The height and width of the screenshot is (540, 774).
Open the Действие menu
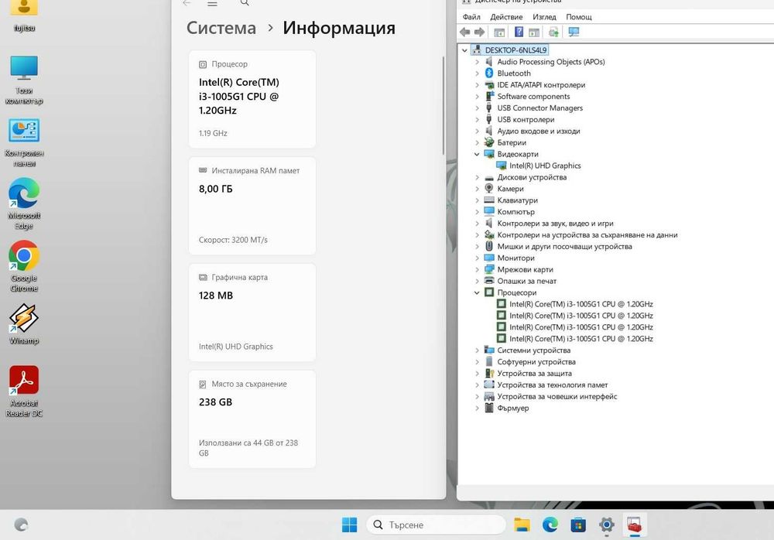coord(506,17)
